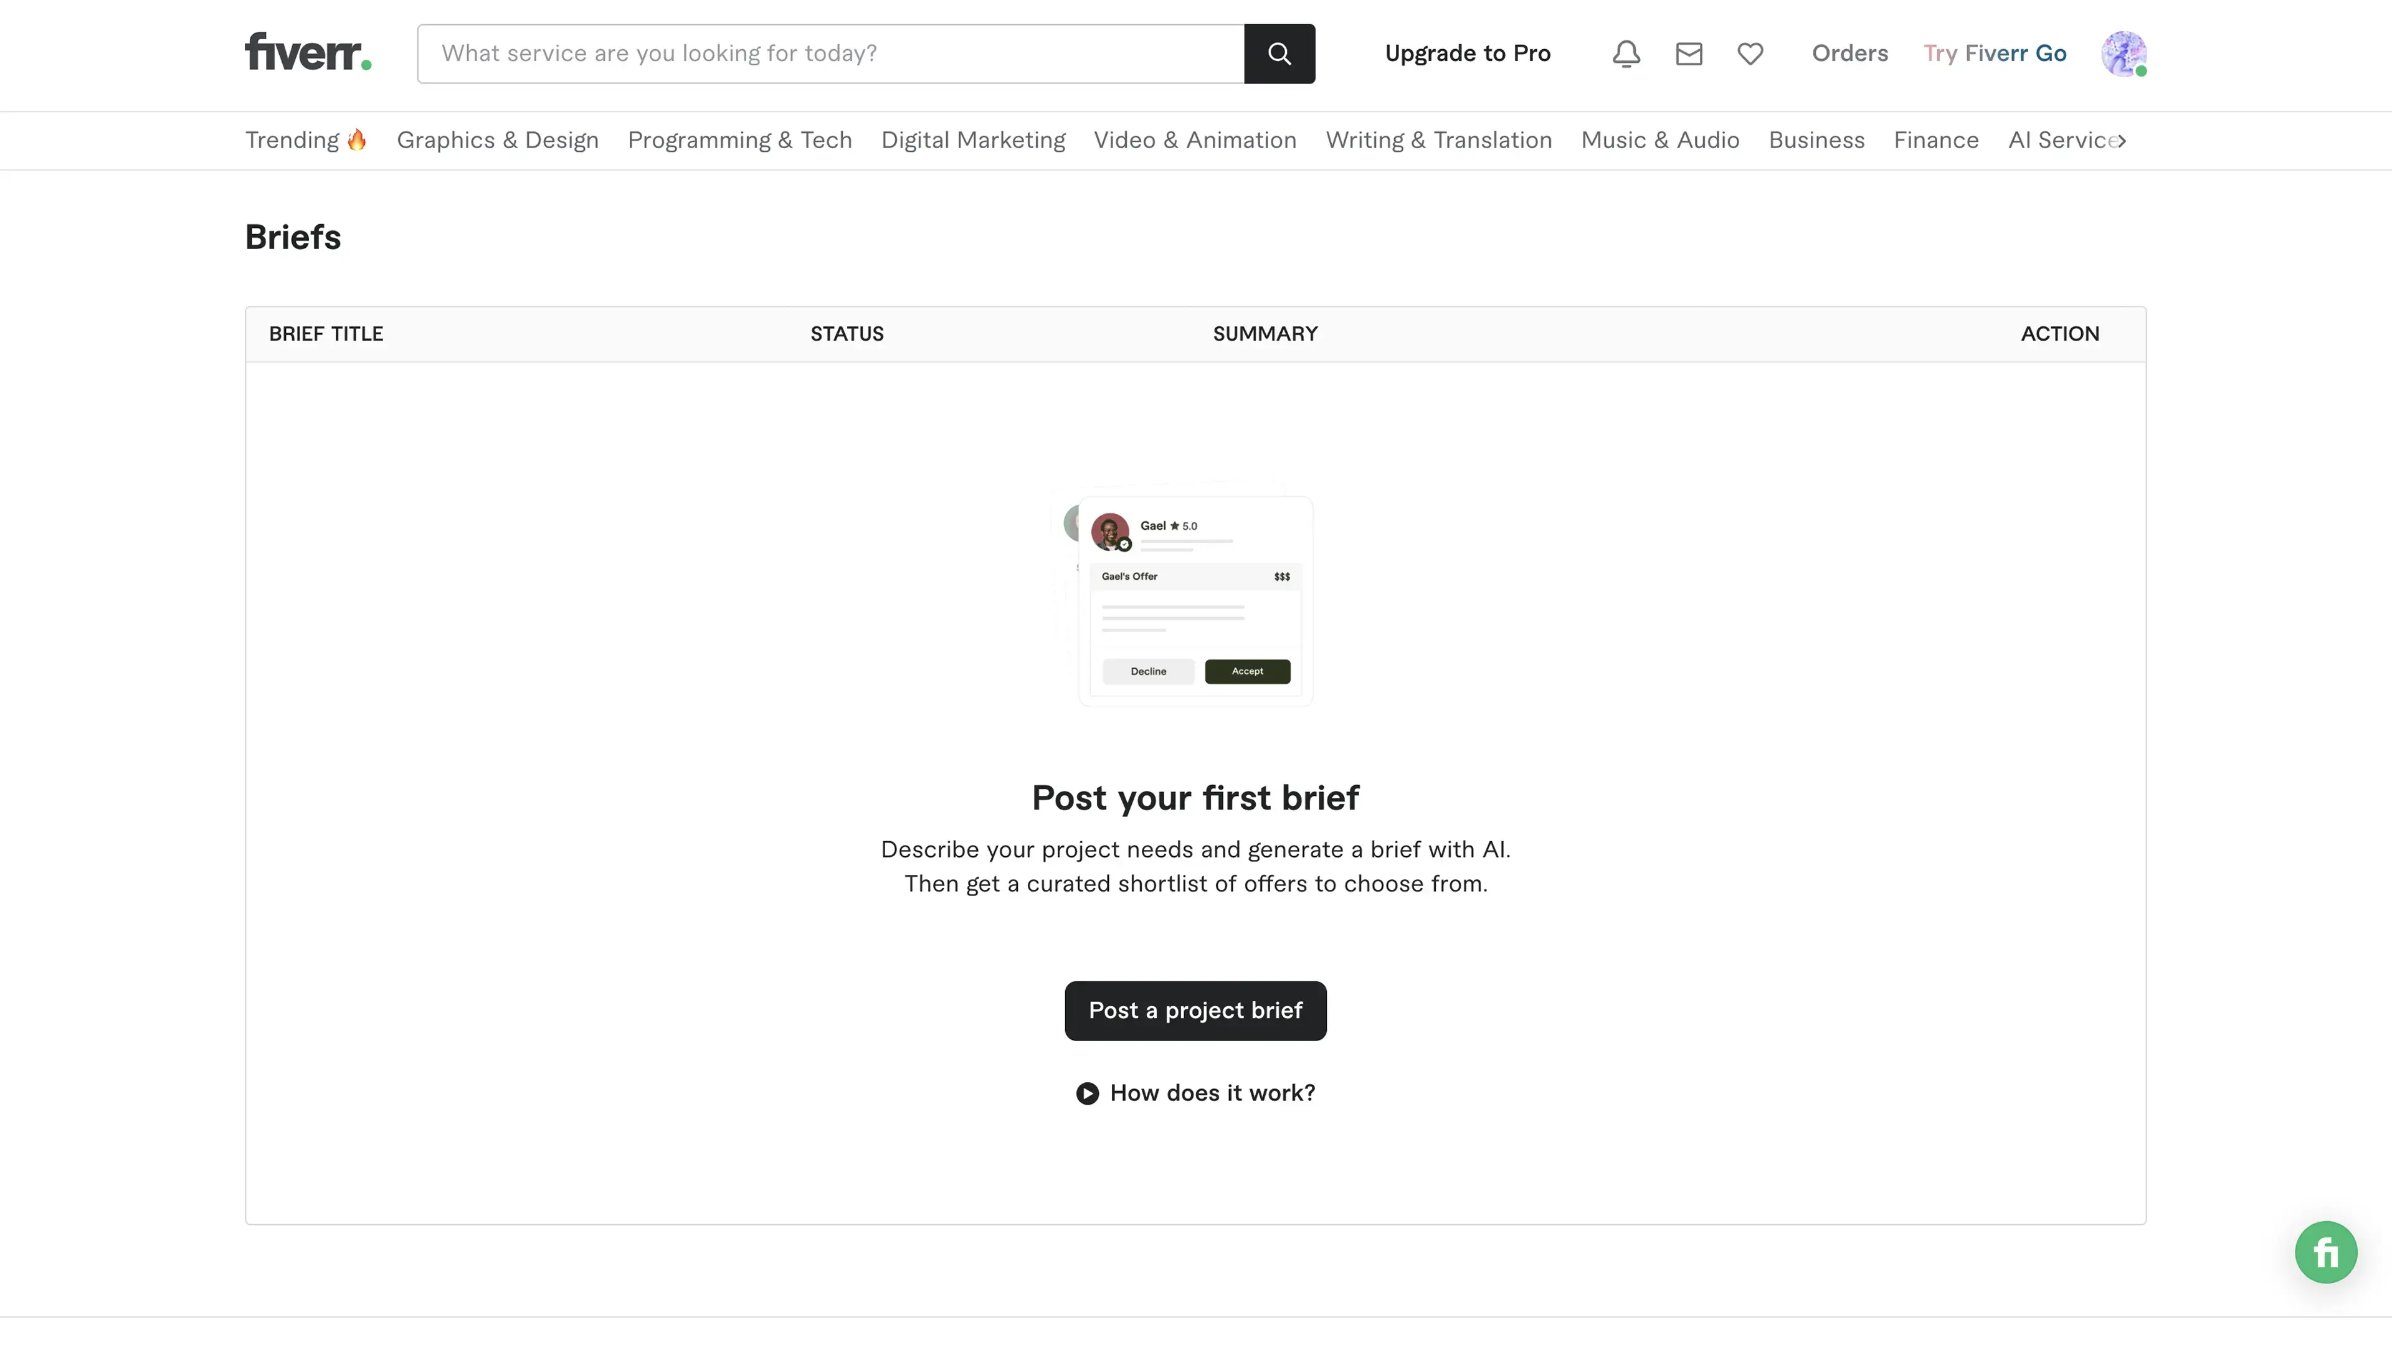Go to Orders
This screenshot has width=2392, height=1345.
click(x=1849, y=54)
